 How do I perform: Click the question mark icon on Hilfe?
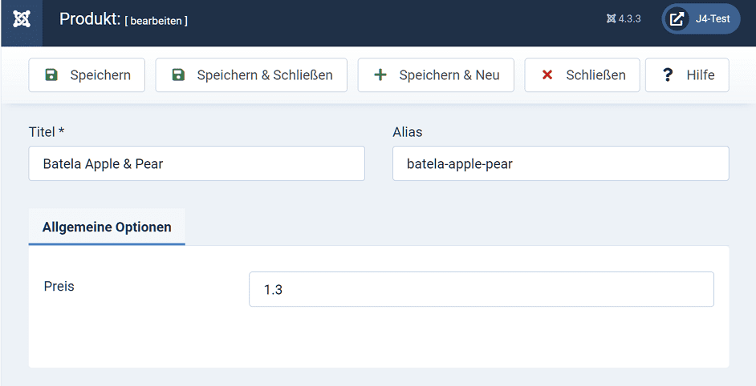667,75
